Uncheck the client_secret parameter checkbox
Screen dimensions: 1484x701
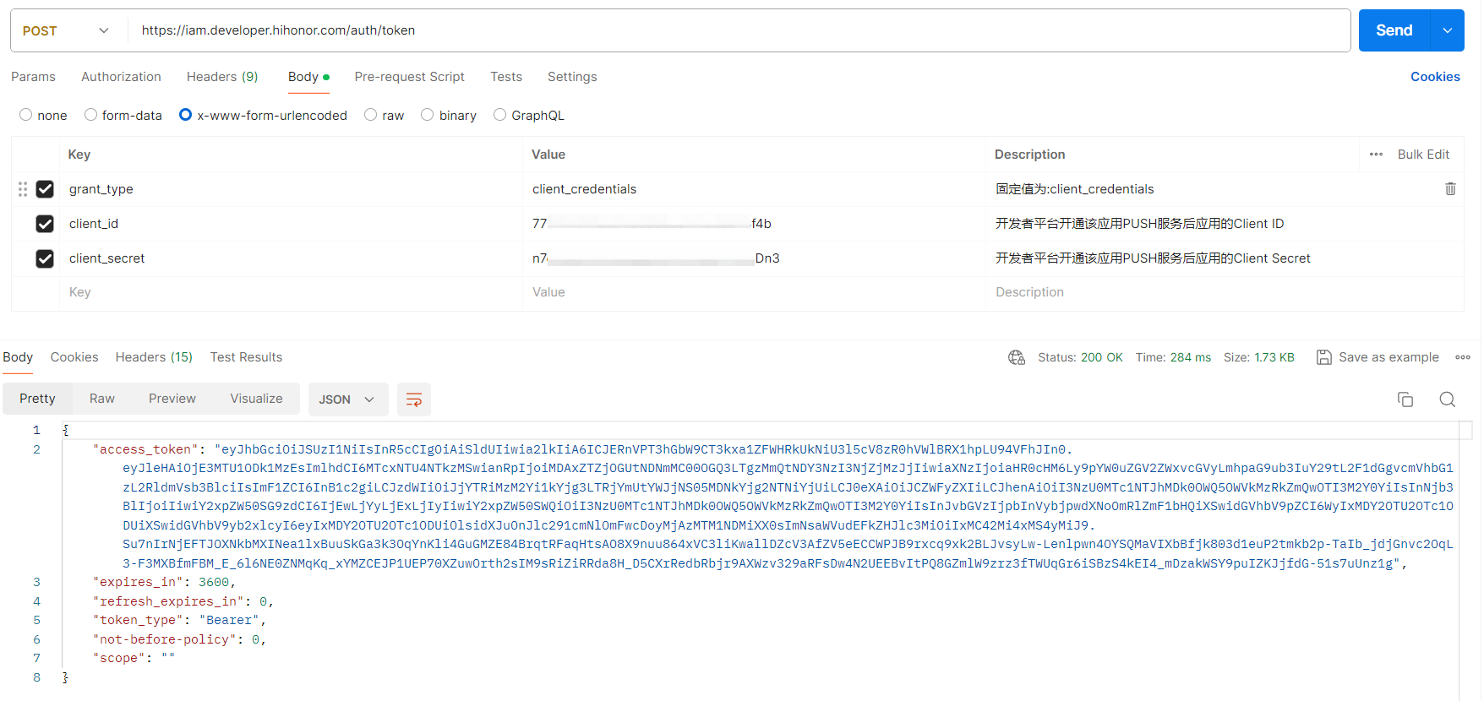(x=45, y=258)
